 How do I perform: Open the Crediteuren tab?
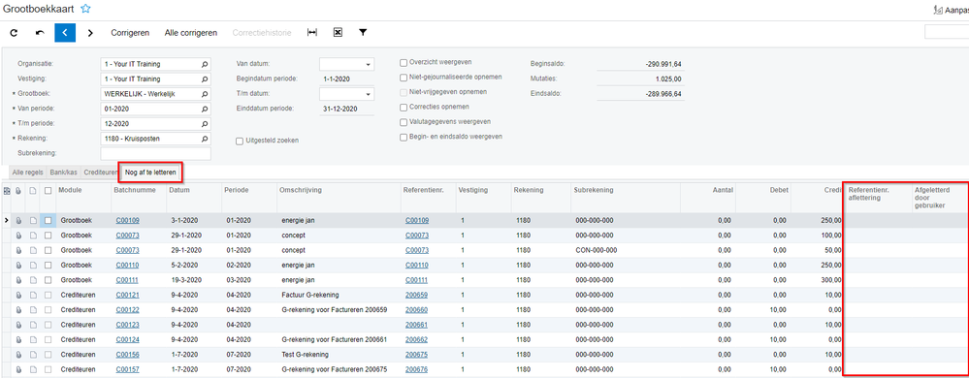point(100,173)
